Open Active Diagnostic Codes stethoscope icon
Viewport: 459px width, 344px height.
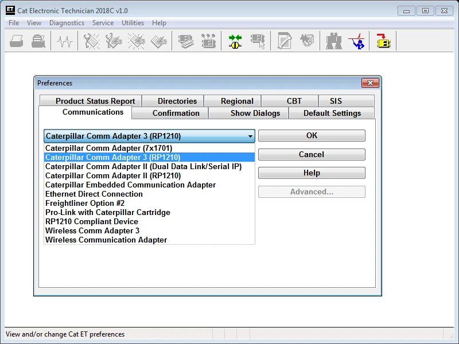tap(92, 41)
